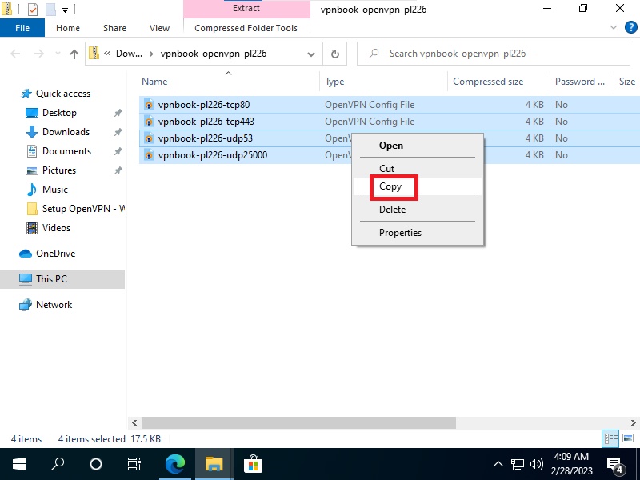Viewport: 640px width, 480px height.
Task: Open Microsoft Store from the taskbar
Action: [253, 464]
